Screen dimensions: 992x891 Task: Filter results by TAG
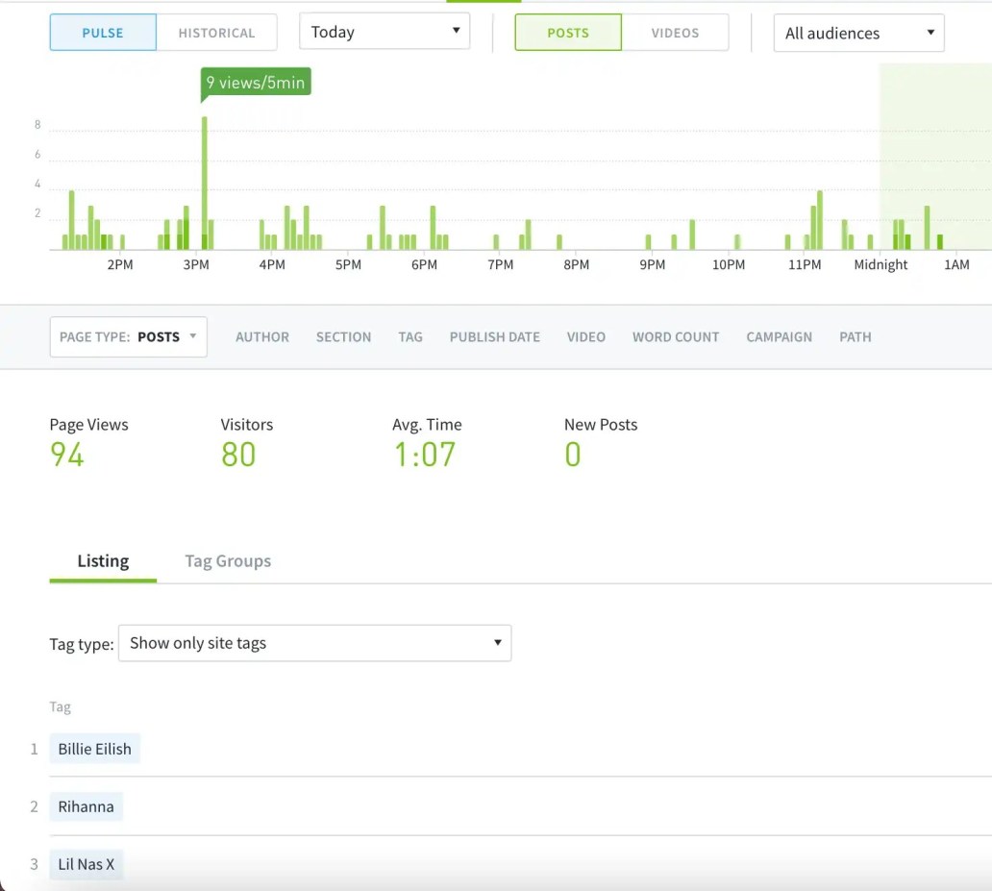tap(410, 336)
